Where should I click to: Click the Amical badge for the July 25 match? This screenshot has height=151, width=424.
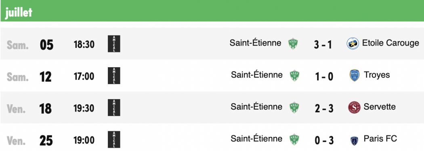pyautogui.click(x=114, y=139)
